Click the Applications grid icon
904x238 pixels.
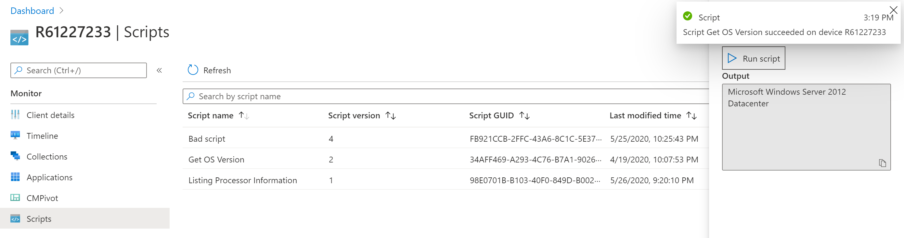(x=15, y=177)
